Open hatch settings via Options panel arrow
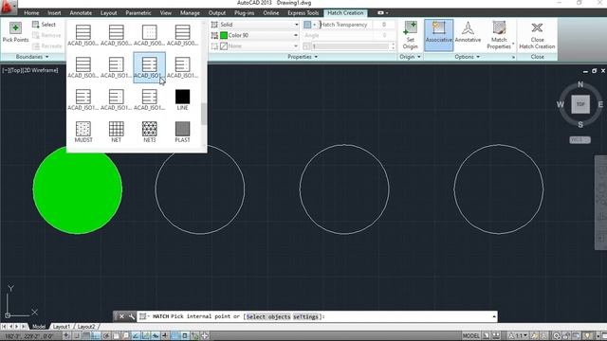607x341 pixels. click(513, 57)
